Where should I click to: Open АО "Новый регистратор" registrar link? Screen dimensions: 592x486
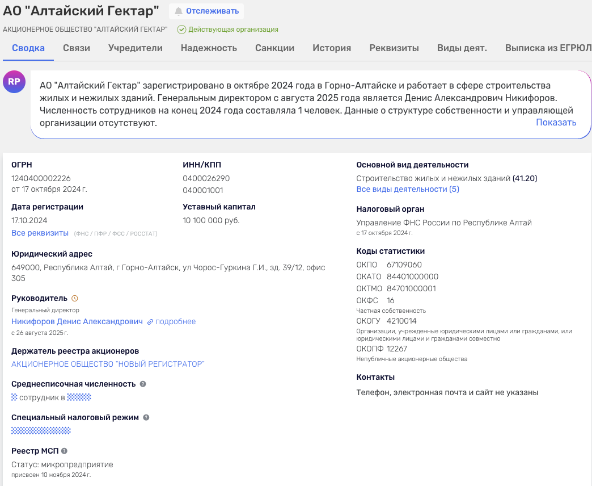(x=108, y=364)
